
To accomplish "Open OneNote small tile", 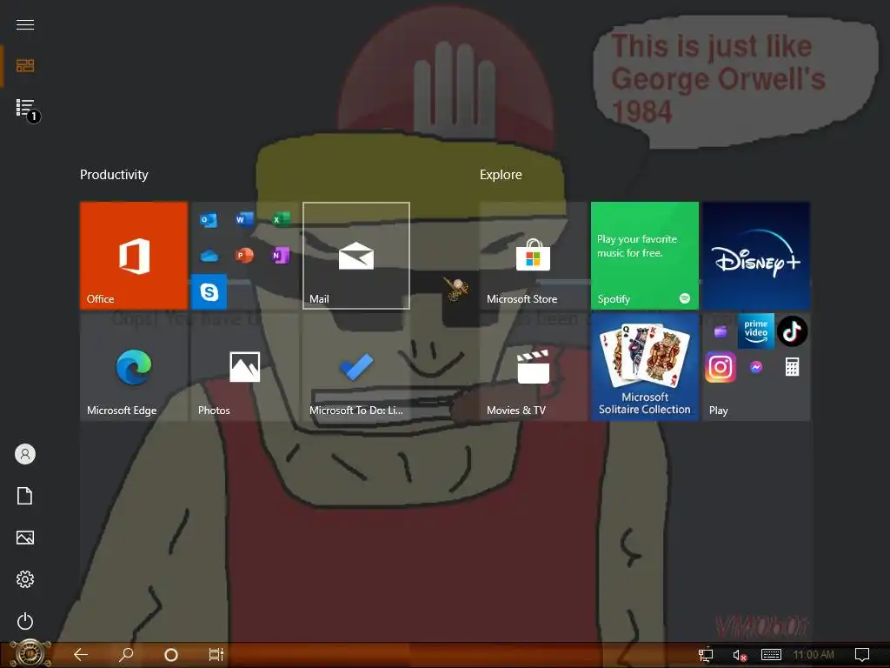I will click(x=281, y=255).
